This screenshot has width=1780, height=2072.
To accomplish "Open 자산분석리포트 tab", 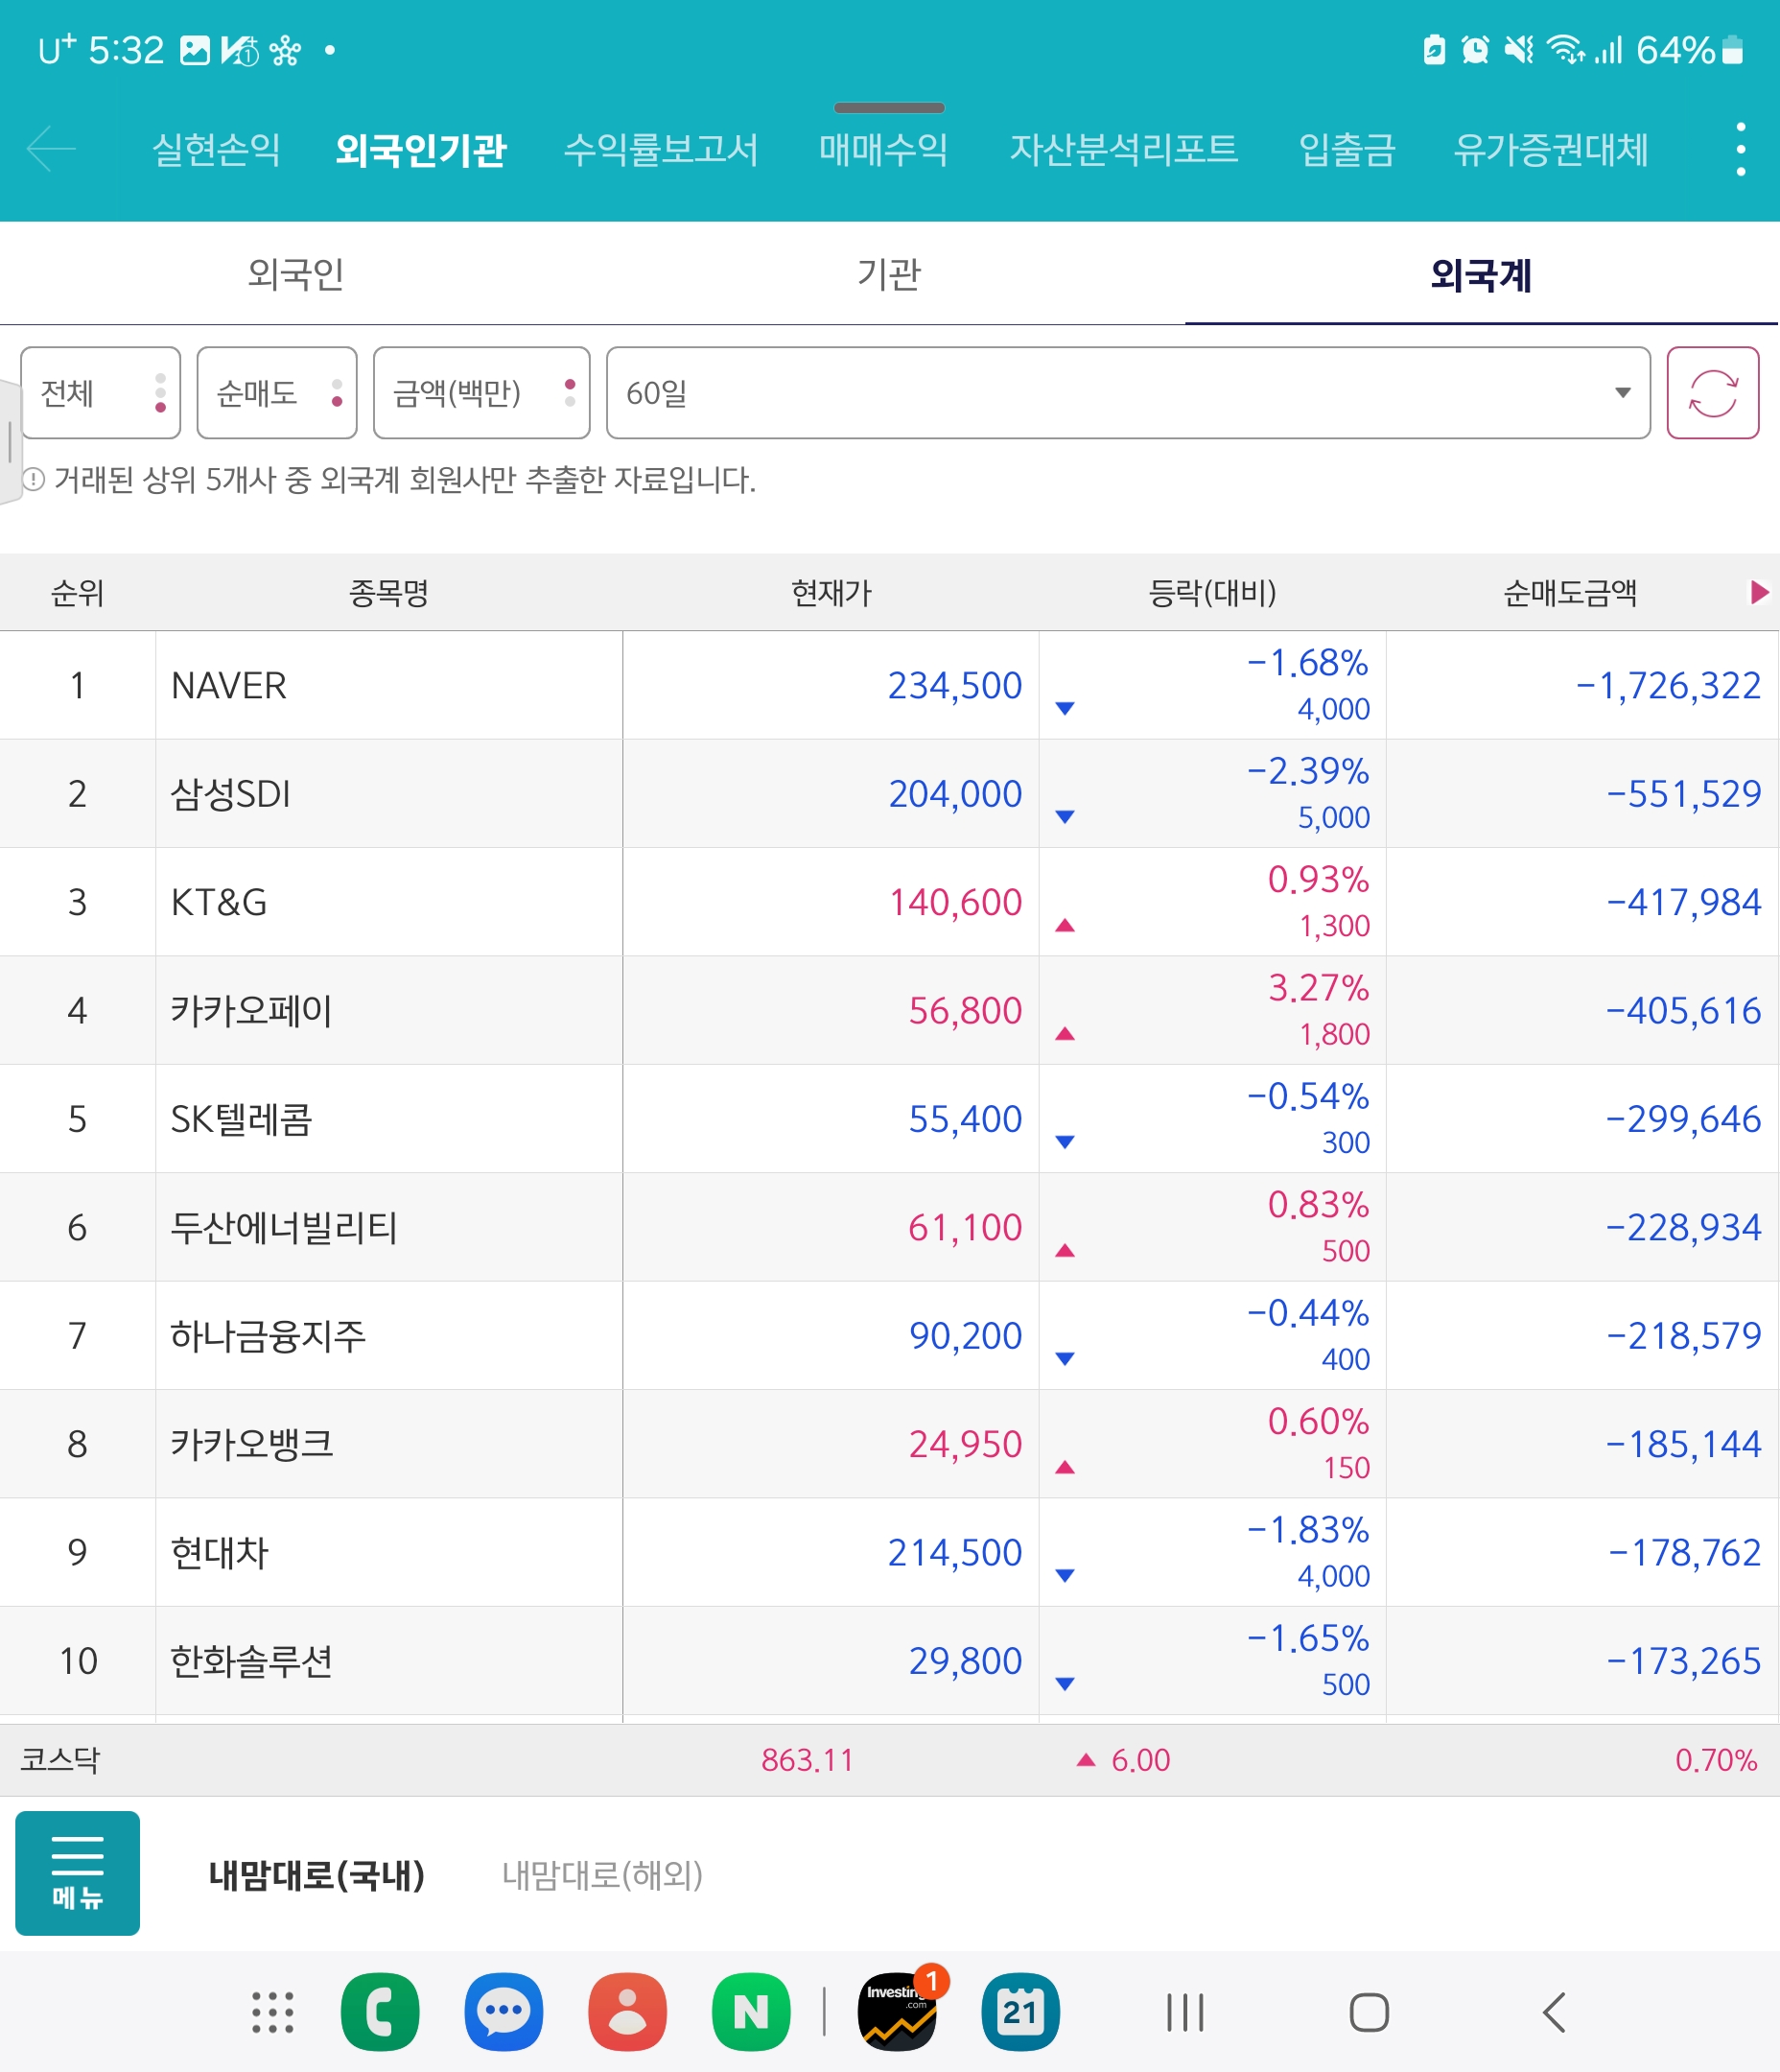I will tap(1123, 150).
